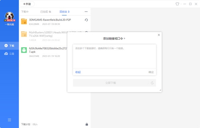Open the three-dot more options menu
Screen dimensions: 200x128
[86, 12]
